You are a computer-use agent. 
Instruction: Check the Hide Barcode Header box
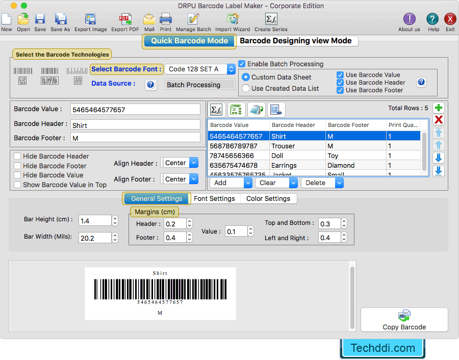tap(17, 156)
